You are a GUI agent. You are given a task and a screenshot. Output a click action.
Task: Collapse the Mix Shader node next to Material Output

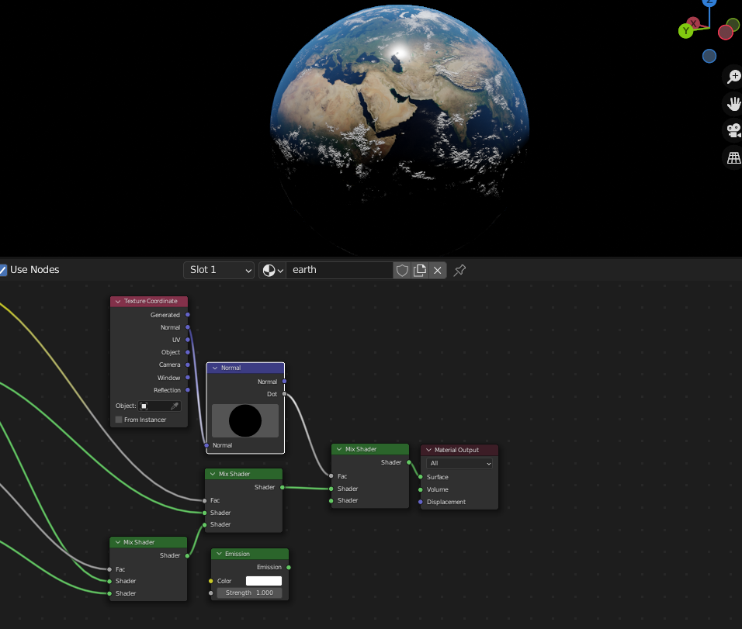[339, 449]
